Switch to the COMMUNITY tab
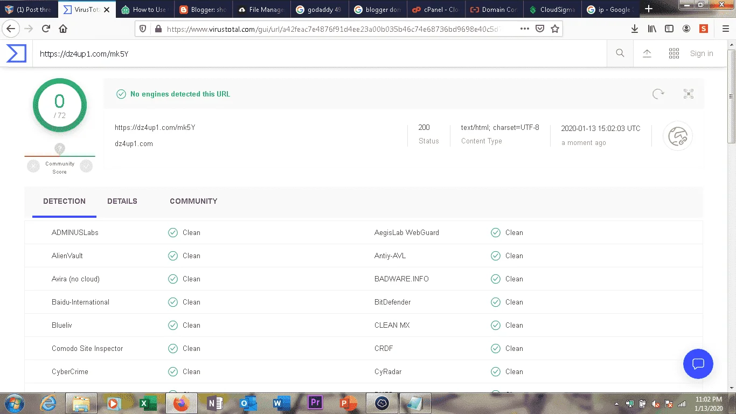This screenshot has width=736, height=414. tap(193, 201)
